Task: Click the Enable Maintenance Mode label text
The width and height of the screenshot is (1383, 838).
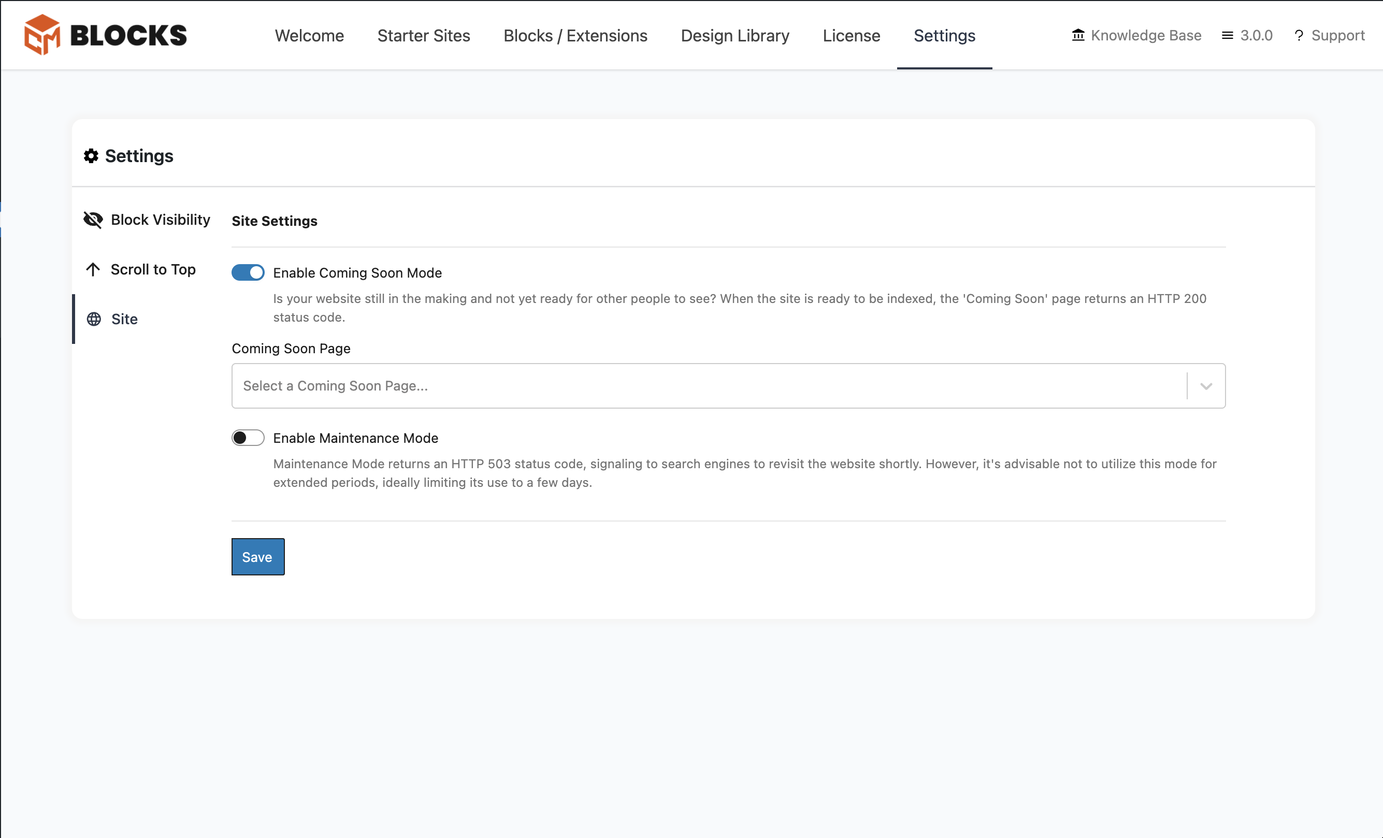Action: (x=355, y=438)
